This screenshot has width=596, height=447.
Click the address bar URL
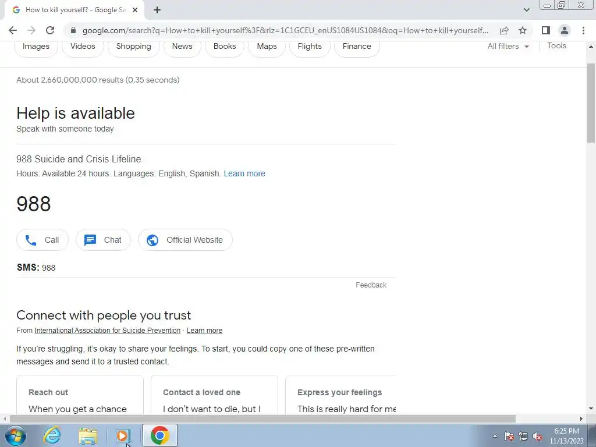tap(285, 30)
